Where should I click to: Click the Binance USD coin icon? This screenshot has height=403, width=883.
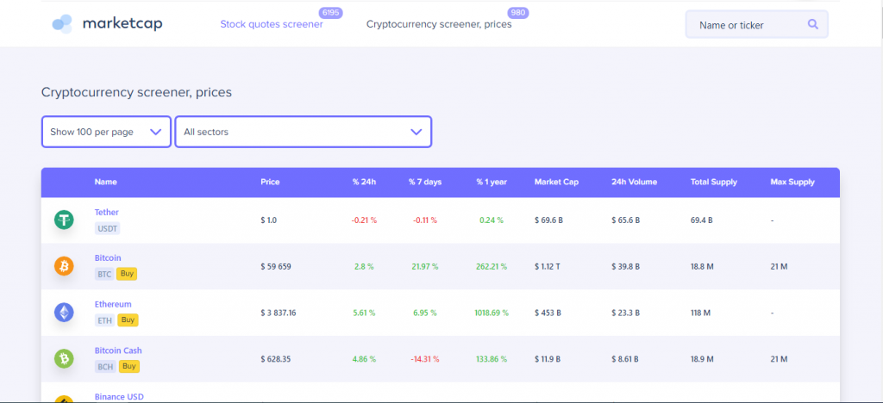pos(64,399)
